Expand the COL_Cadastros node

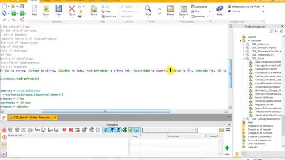pyautogui.click(x=244, y=44)
